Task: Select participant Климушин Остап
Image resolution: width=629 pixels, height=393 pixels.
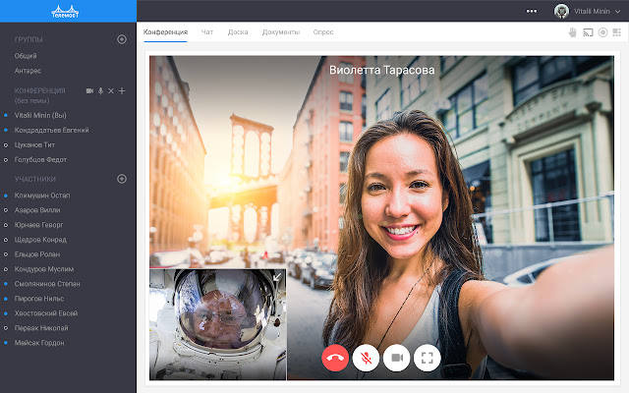Action: pos(42,196)
